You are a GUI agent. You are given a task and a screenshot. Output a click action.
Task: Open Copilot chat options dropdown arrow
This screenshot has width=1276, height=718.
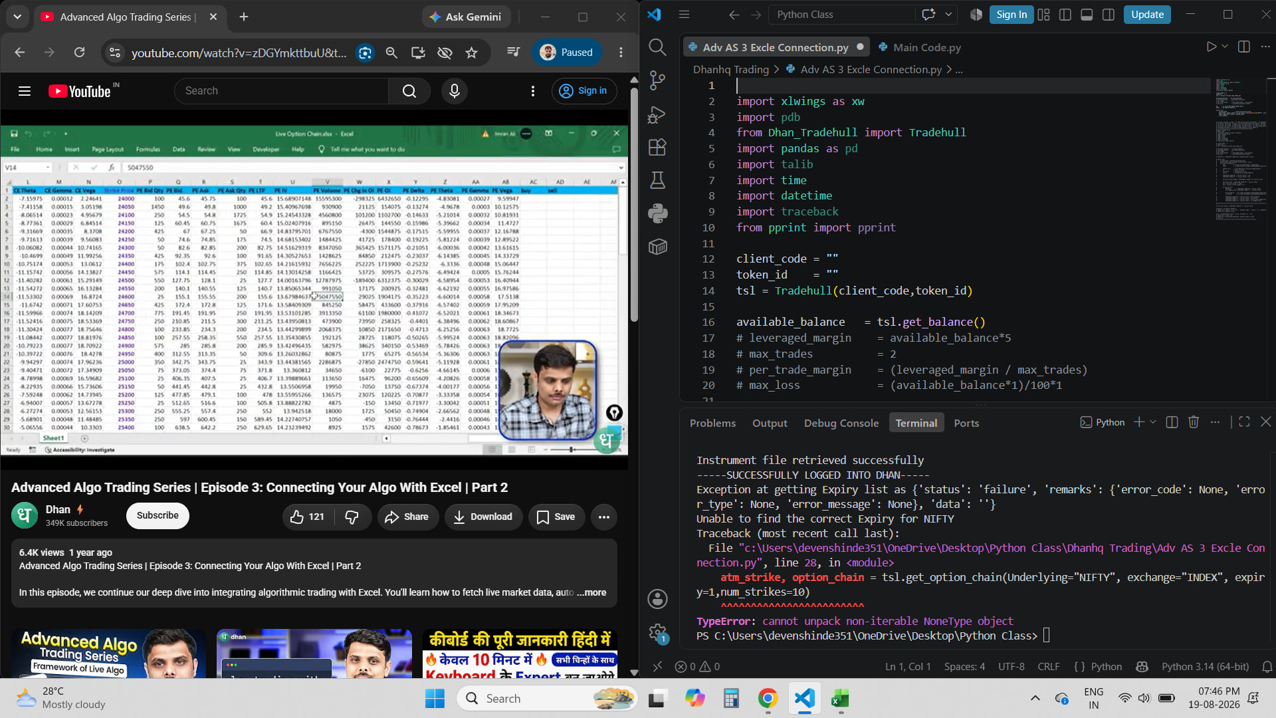[948, 15]
